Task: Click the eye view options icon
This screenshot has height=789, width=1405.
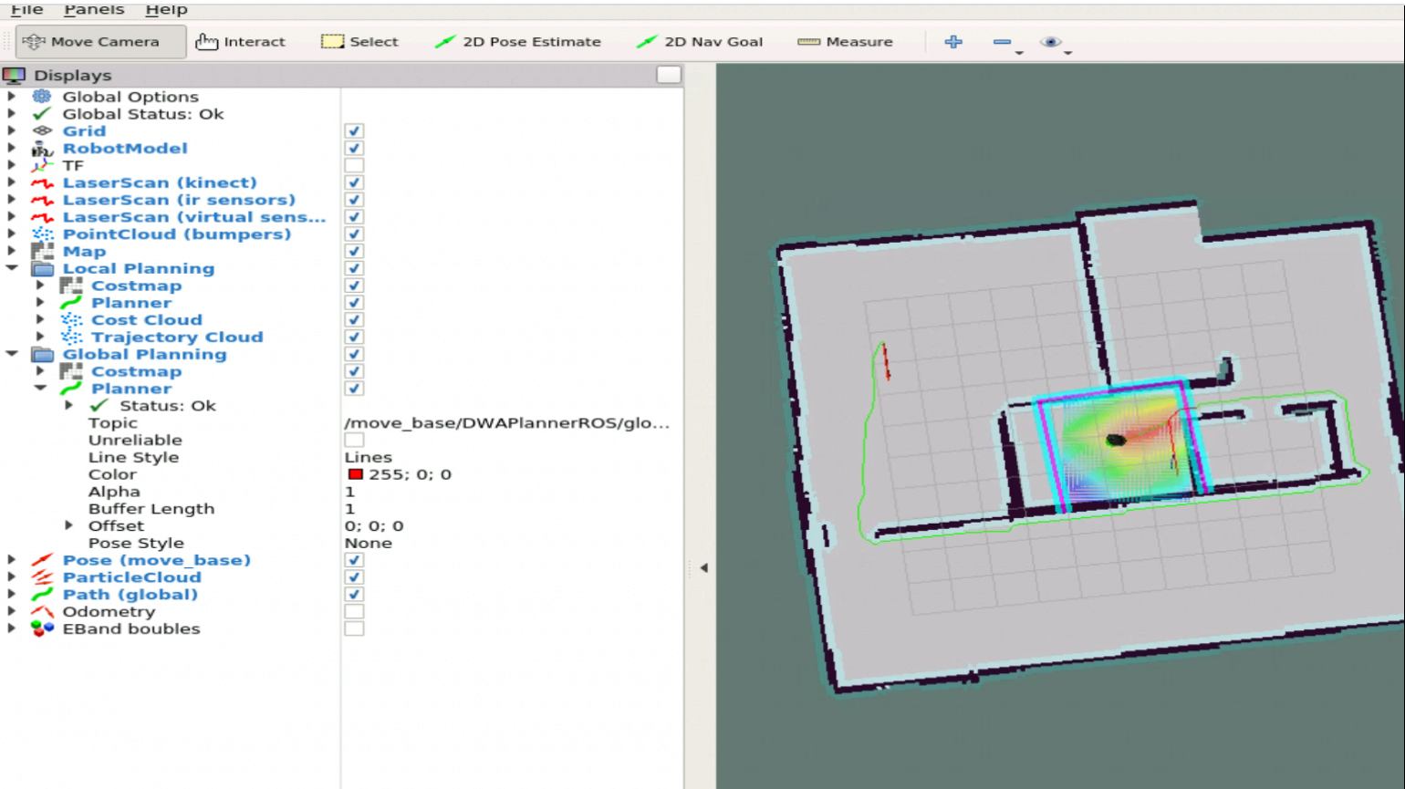Action: (x=1051, y=42)
